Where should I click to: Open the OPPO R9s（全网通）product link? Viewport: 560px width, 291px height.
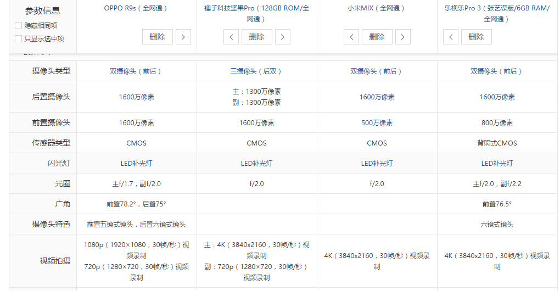pyautogui.click(x=136, y=8)
